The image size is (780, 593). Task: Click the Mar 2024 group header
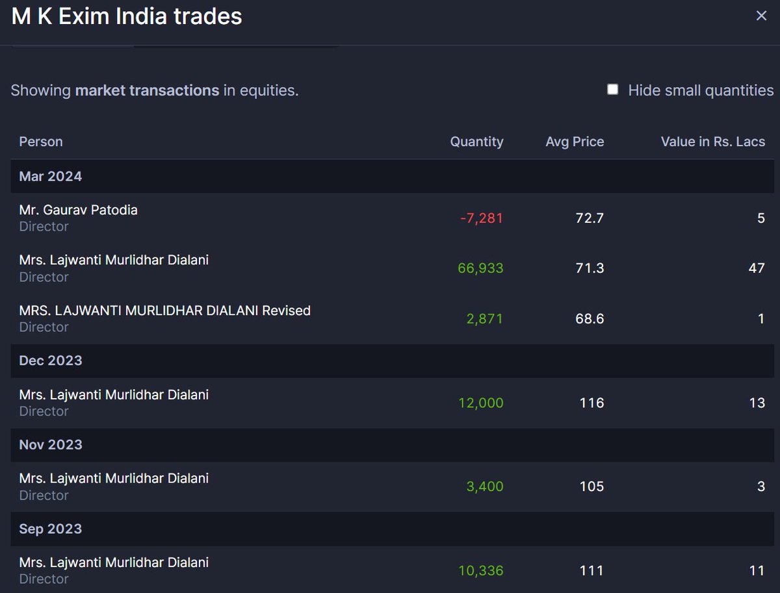(392, 176)
